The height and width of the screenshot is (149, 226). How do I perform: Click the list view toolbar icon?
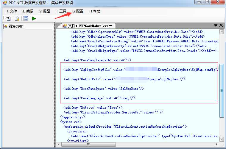click(x=26, y=18)
